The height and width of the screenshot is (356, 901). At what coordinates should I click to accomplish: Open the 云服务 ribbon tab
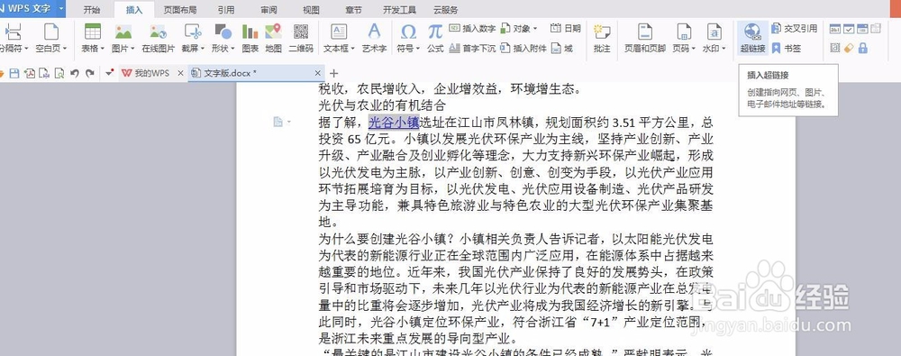tap(446, 10)
